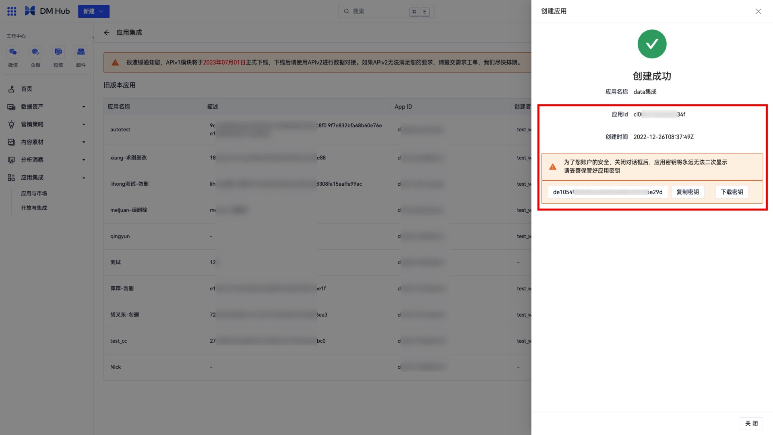This screenshot has height=435, width=773.
Task: Select the qingyun application row
Action: (x=317, y=236)
